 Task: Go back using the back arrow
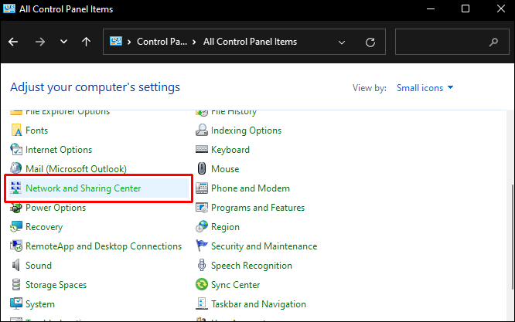tap(13, 42)
